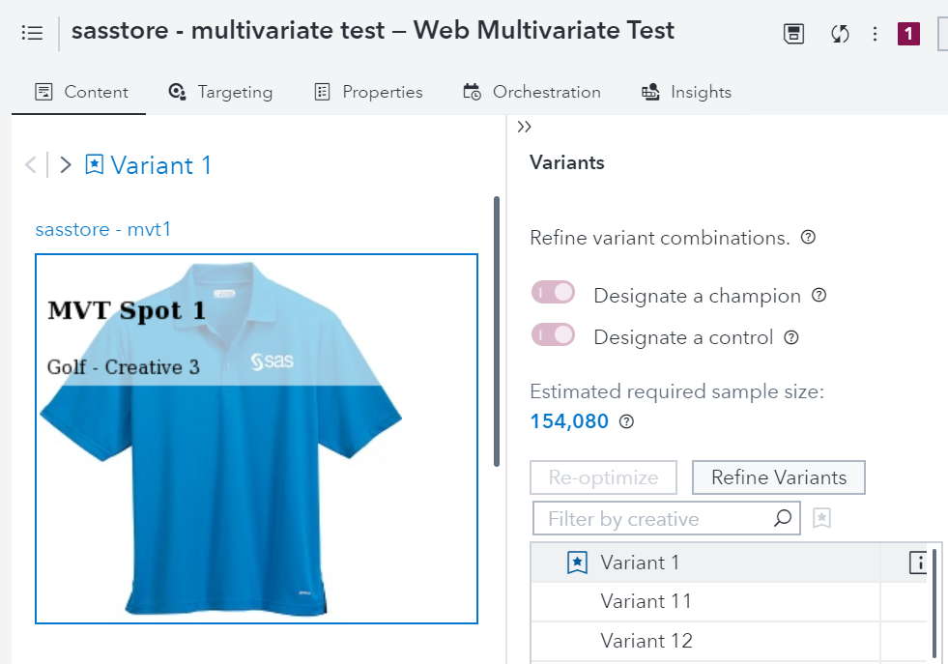
Task: Click the purple notification badge
Action: (x=908, y=34)
